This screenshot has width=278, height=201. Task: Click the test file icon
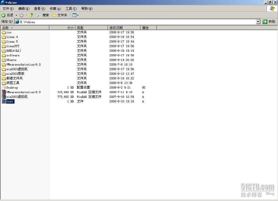pos(4,101)
